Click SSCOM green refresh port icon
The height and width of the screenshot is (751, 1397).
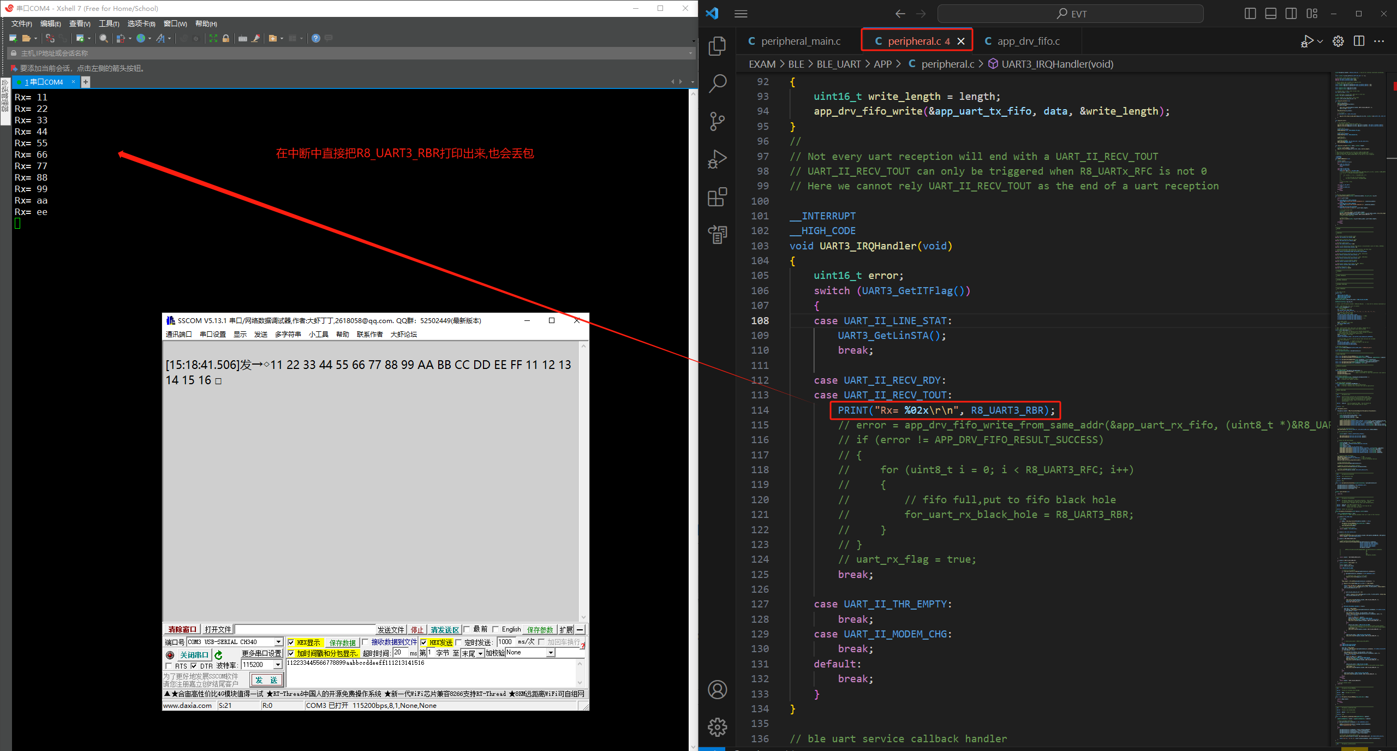coord(219,655)
